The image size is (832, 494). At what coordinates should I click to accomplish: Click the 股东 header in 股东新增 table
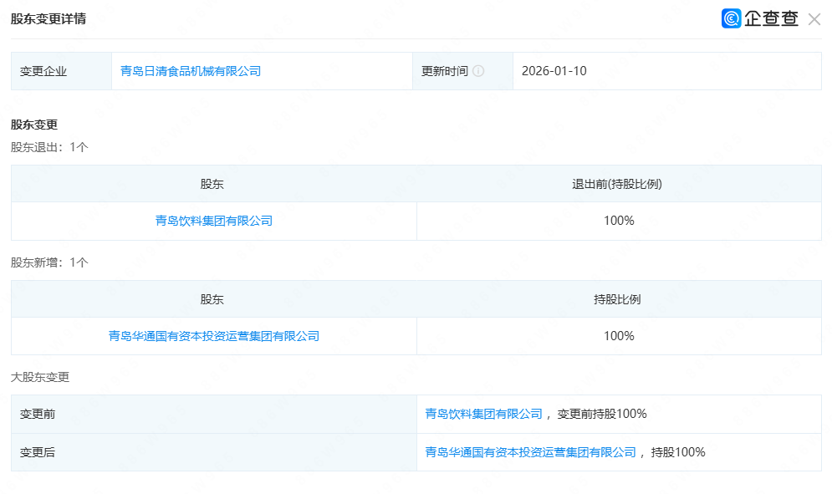(212, 299)
